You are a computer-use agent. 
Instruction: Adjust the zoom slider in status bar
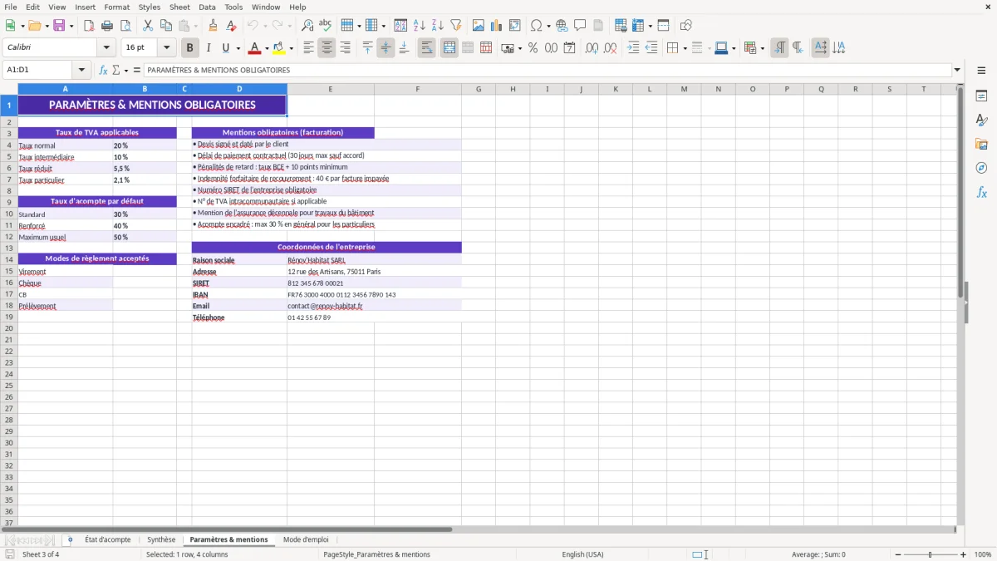[x=930, y=554]
